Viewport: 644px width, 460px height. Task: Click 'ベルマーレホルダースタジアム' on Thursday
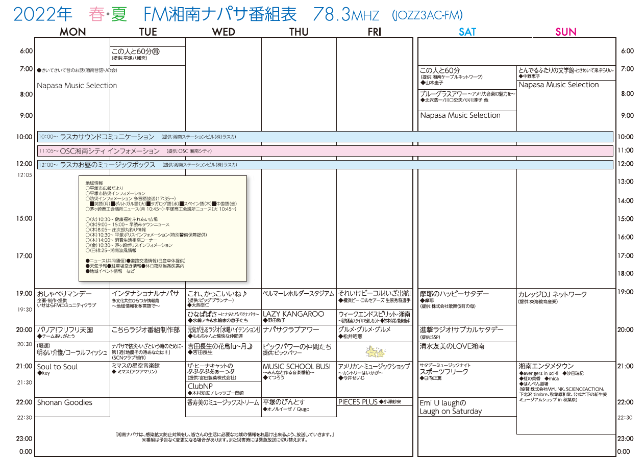click(299, 294)
